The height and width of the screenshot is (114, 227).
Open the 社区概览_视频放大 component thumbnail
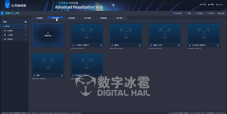pos(87,63)
